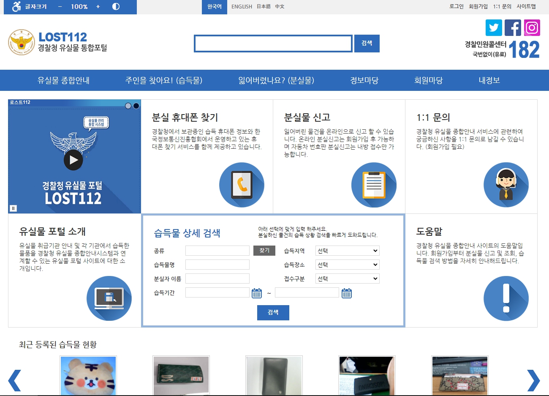Open the end date calendar icon

tap(347, 293)
